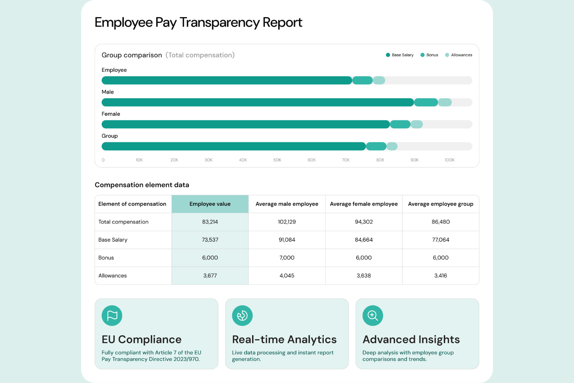574x383 pixels.
Task: Click the Advanced Insights heading
Action: 411,340
